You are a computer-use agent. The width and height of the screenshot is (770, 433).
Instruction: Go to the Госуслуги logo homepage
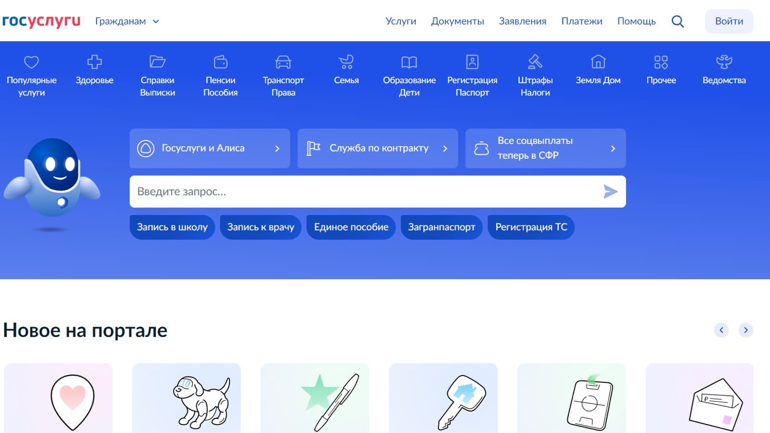(41, 21)
